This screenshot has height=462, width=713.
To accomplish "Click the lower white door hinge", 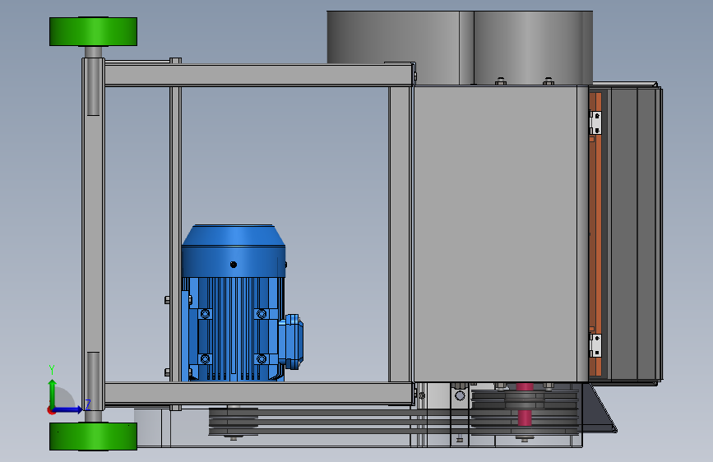I will point(595,345).
